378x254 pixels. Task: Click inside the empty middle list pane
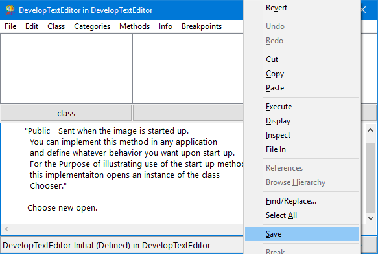pyautogui.click(x=188, y=69)
